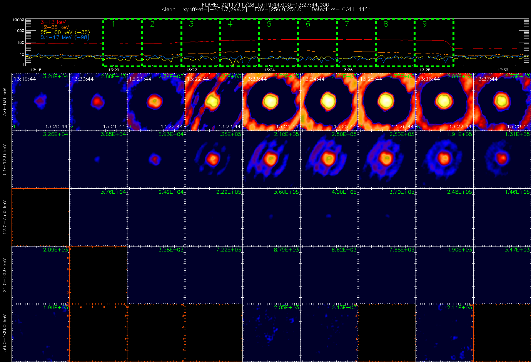
Task: Open the 12-25 keV image labeled 4.00E+05
Action: pyautogui.click(x=329, y=217)
